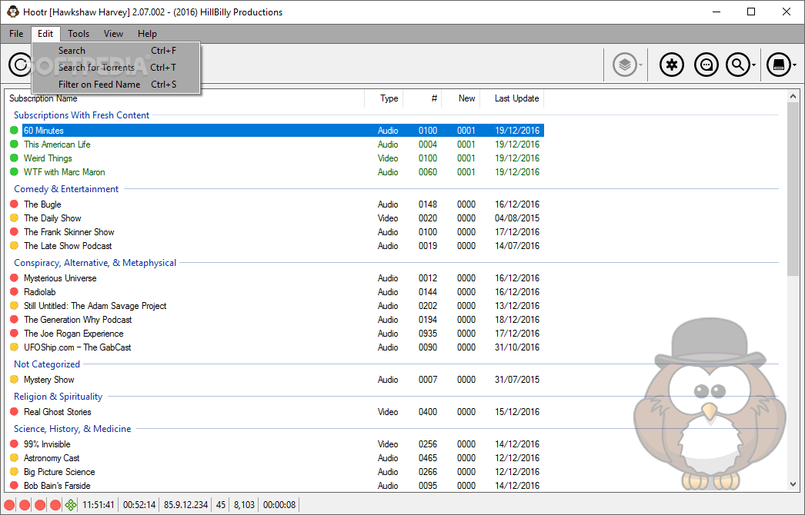This screenshot has height=515, width=805.
Task: Click Conspiracy, Alternative, & Metaphysical group header
Action: [x=95, y=263]
